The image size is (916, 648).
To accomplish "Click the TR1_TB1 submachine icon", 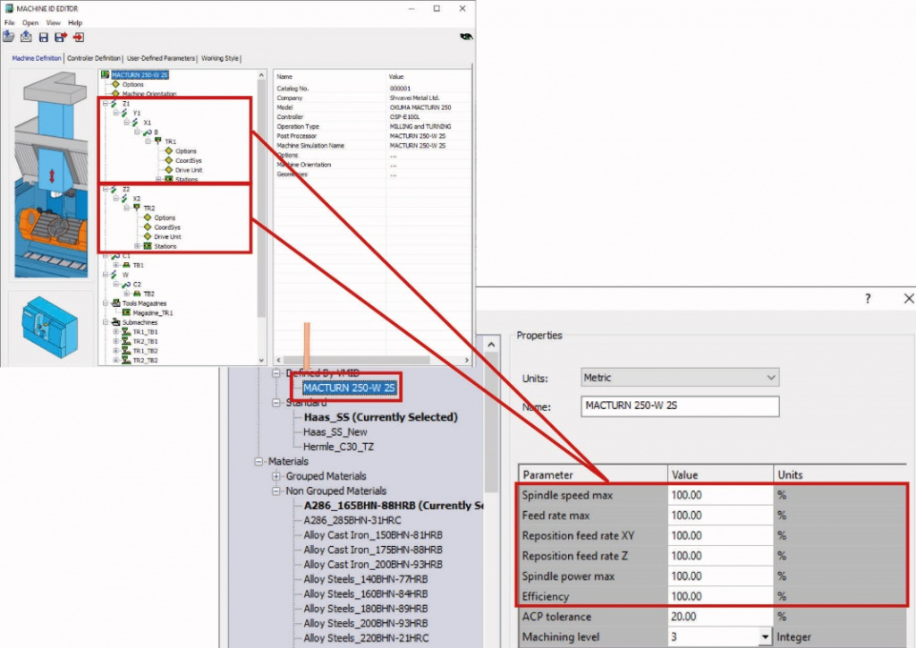I will [126, 332].
